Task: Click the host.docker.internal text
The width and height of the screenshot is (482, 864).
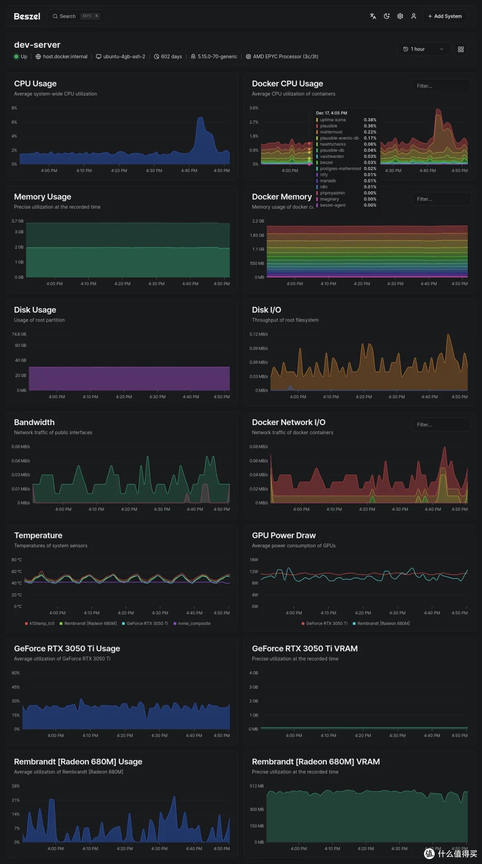Action: (65, 57)
